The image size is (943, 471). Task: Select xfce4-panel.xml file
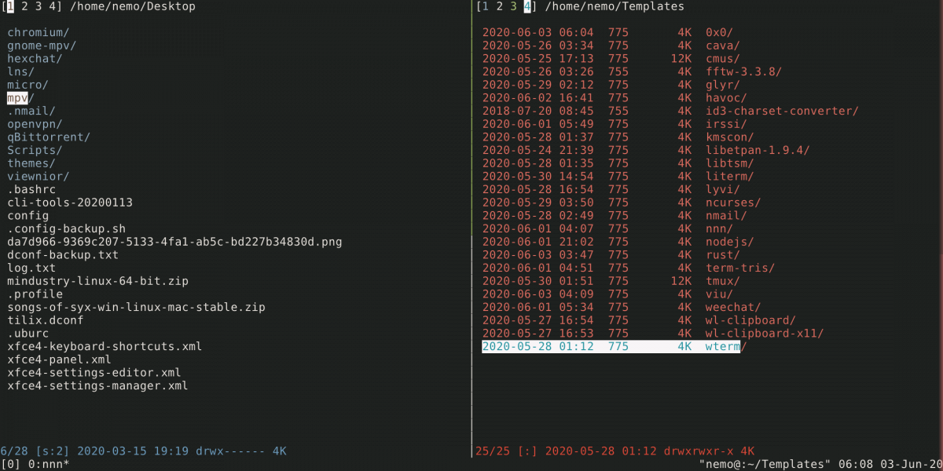pyautogui.click(x=59, y=360)
